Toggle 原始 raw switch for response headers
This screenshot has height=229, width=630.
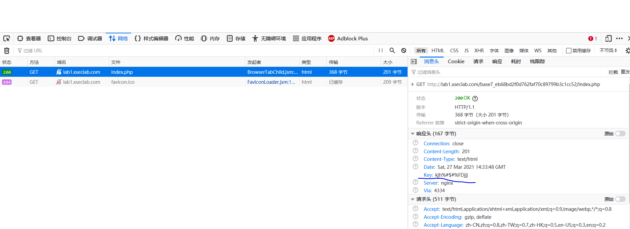click(x=620, y=134)
